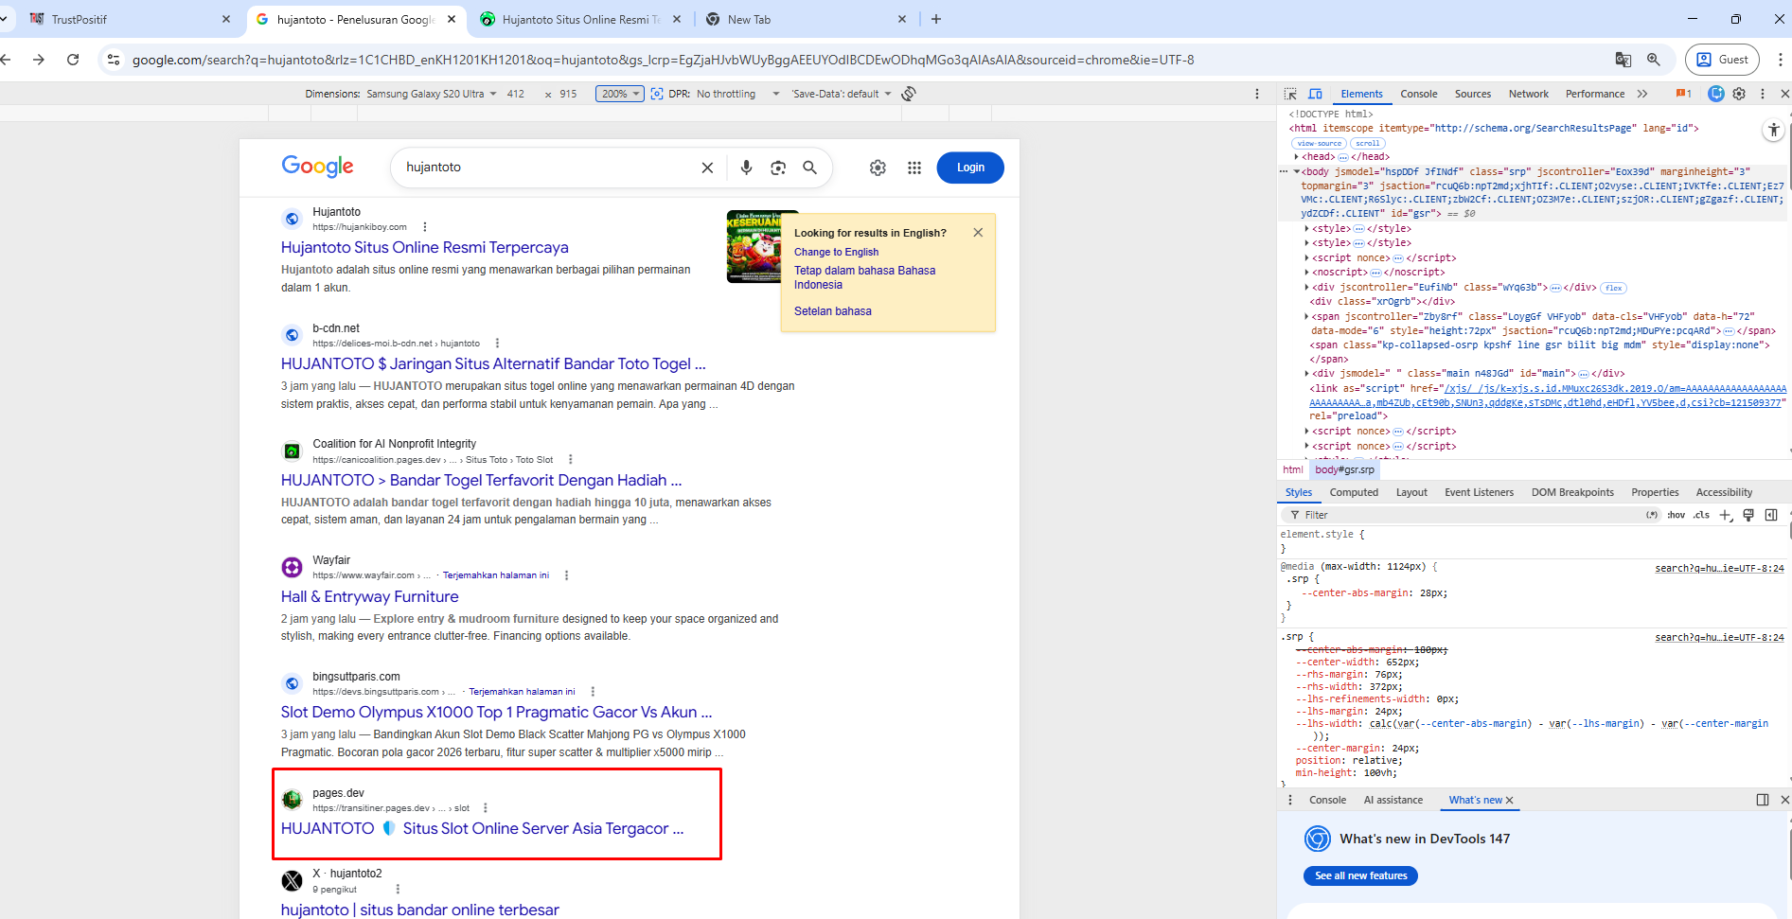This screenshot has width=1792, height=919.
Task: Open Google Lens image search icon
Action: pyautogui.click(x=778, y=168)
